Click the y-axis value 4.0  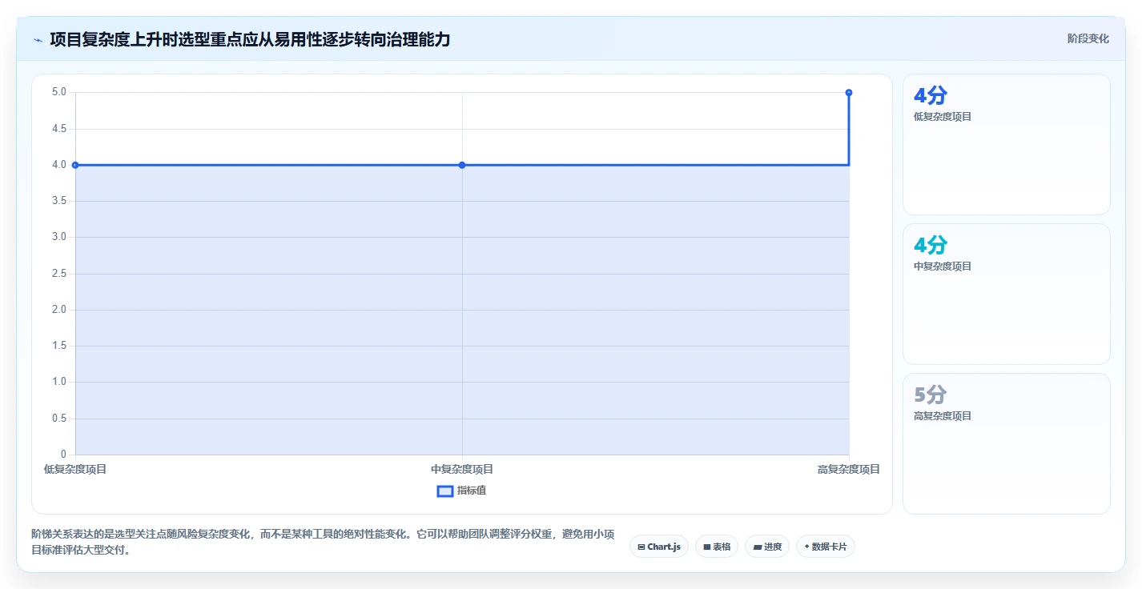click(x=59, y=165)
